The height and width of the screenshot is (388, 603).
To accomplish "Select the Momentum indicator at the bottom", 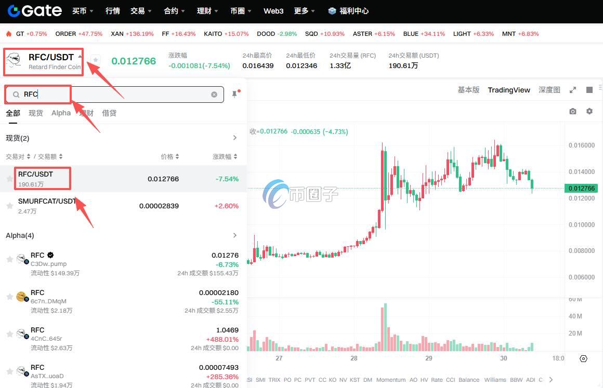I will click(x=391, y=380).
